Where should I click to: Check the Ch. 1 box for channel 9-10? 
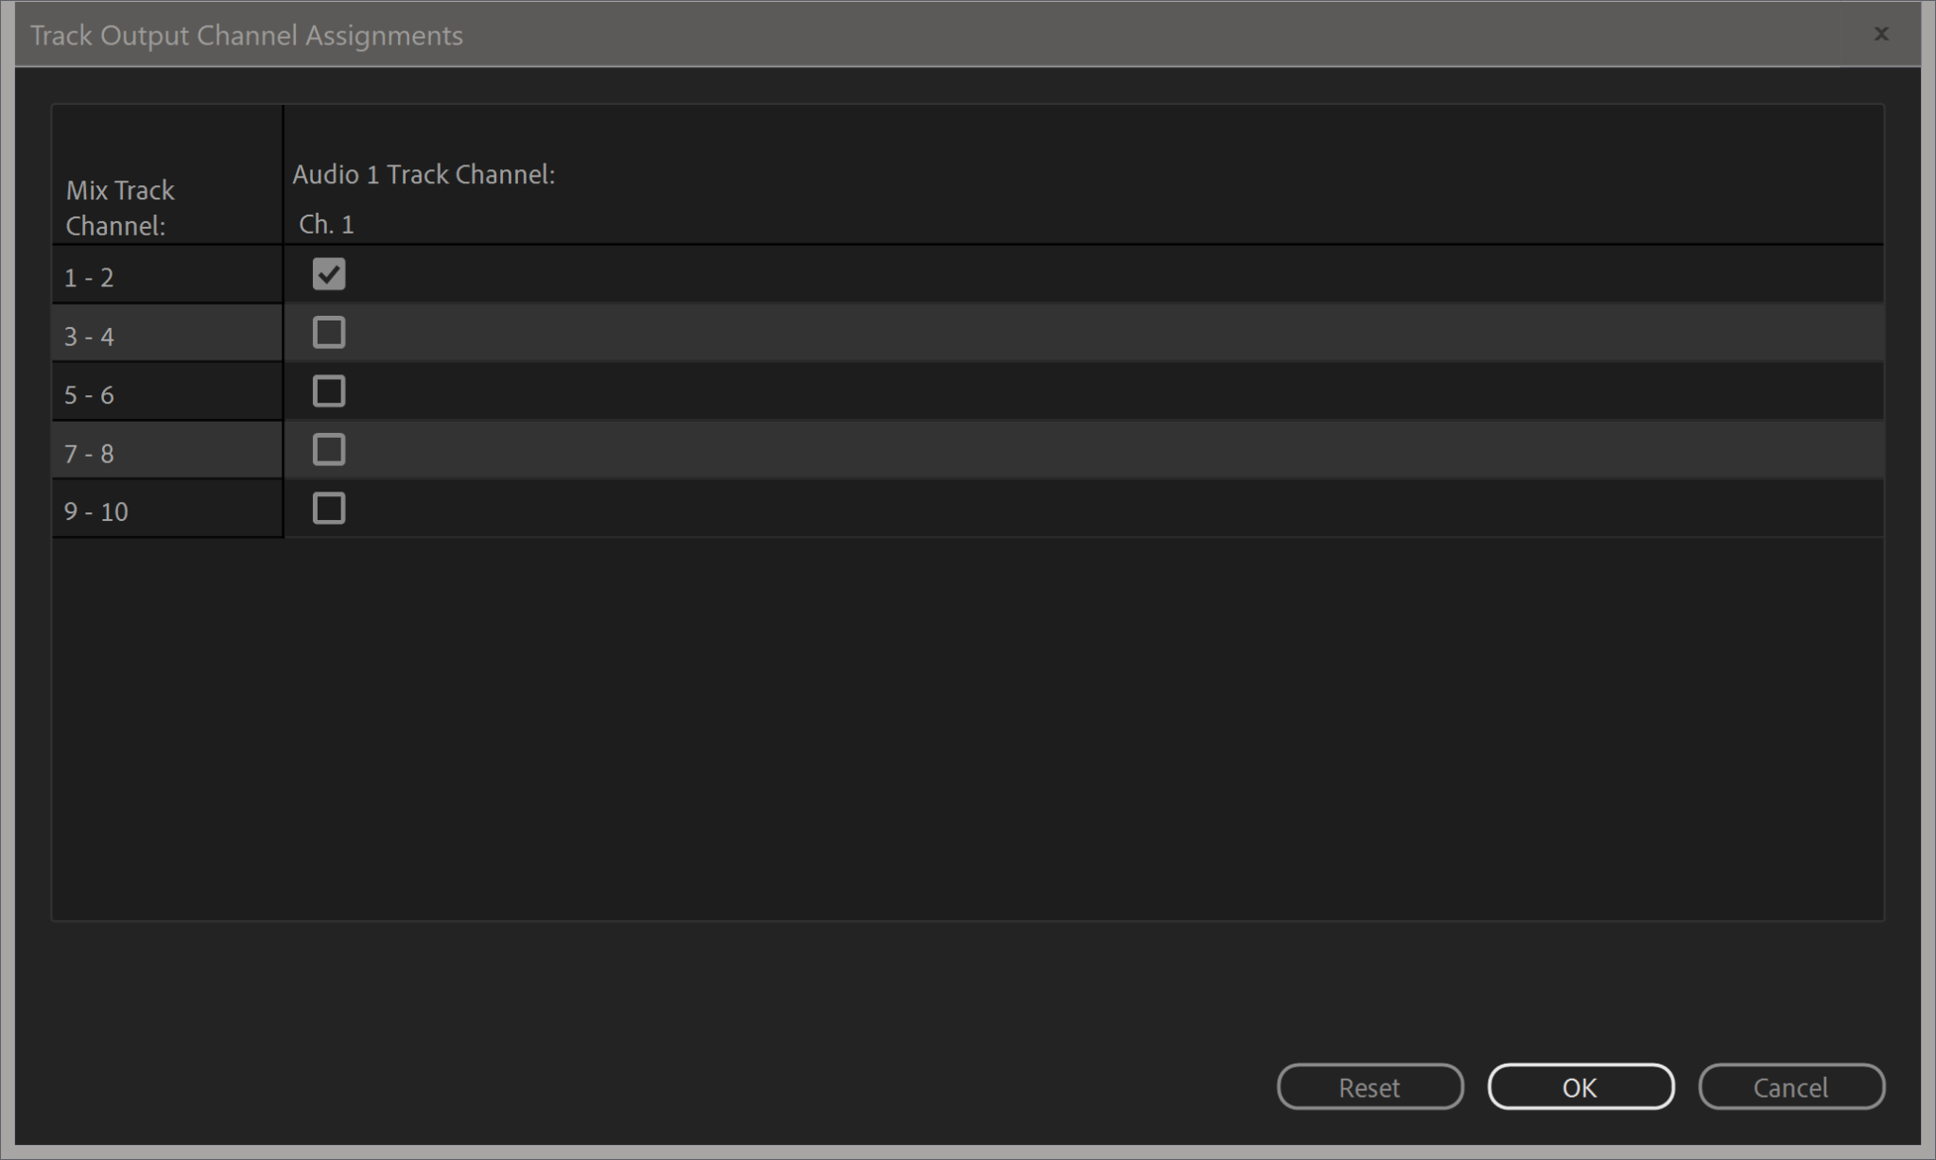click(x=328, y=509)
